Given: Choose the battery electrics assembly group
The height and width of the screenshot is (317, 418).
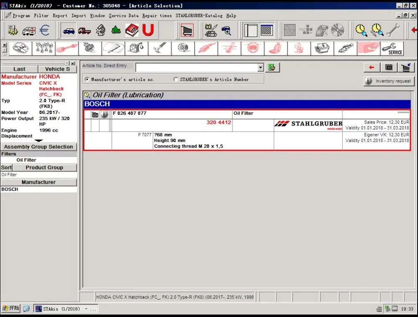Looking at the screenshot, I should pos(322,48).
